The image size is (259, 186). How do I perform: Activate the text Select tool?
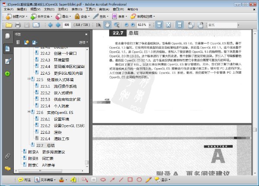pos(98,25)
